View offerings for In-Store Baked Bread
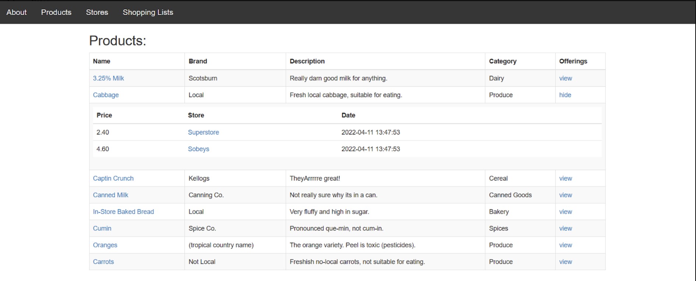This screenshot has height=281, width=696. coord(566,212)
